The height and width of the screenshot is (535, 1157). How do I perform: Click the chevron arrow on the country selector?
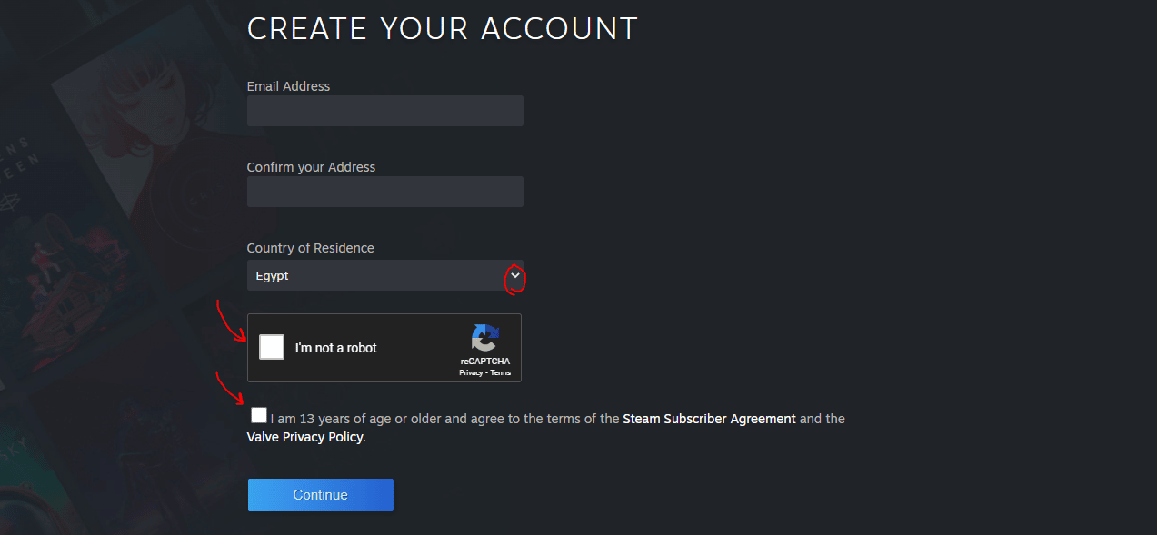pos(515,275)
